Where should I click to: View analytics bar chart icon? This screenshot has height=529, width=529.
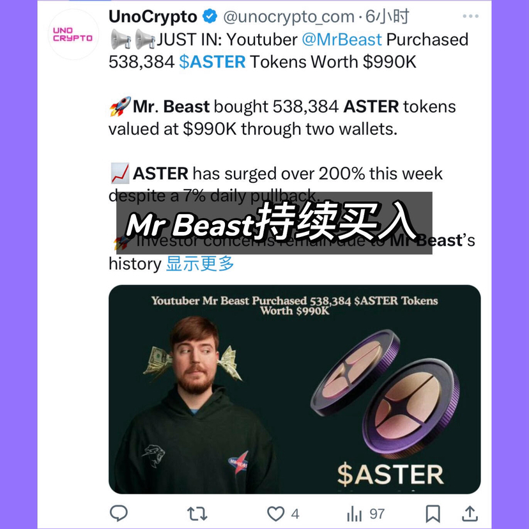[354, 514]
